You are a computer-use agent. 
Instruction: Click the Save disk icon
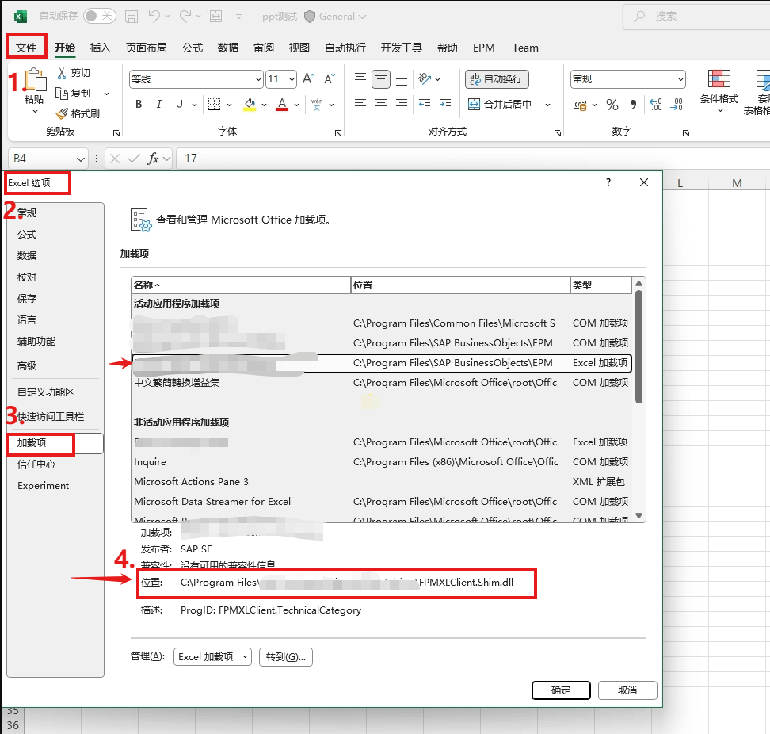click(x=132, y=16)
